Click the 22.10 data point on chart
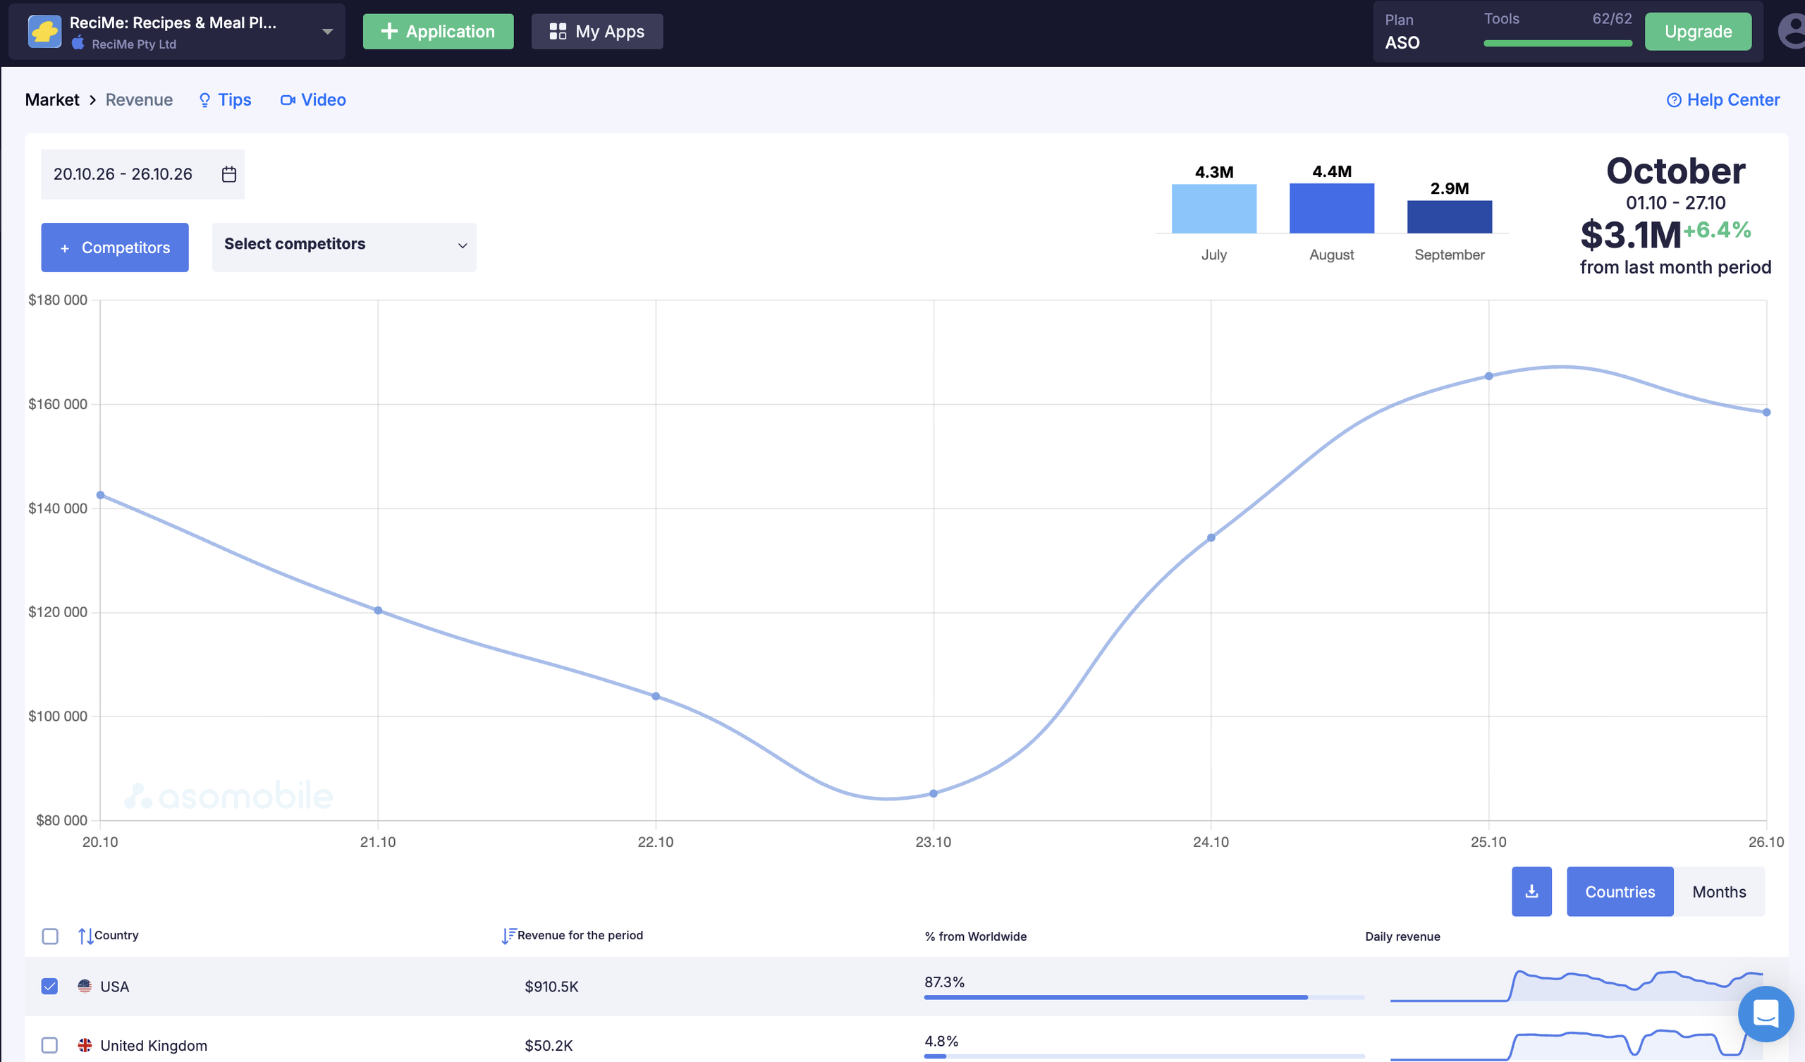Screen dimensions: 1805x1062 [x=656, y=697]
